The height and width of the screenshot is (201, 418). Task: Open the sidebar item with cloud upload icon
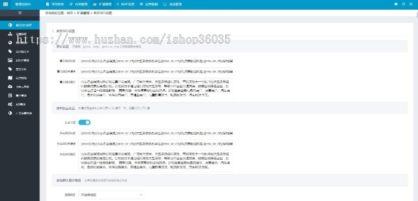pyautogui.click(x=20, y=87)
